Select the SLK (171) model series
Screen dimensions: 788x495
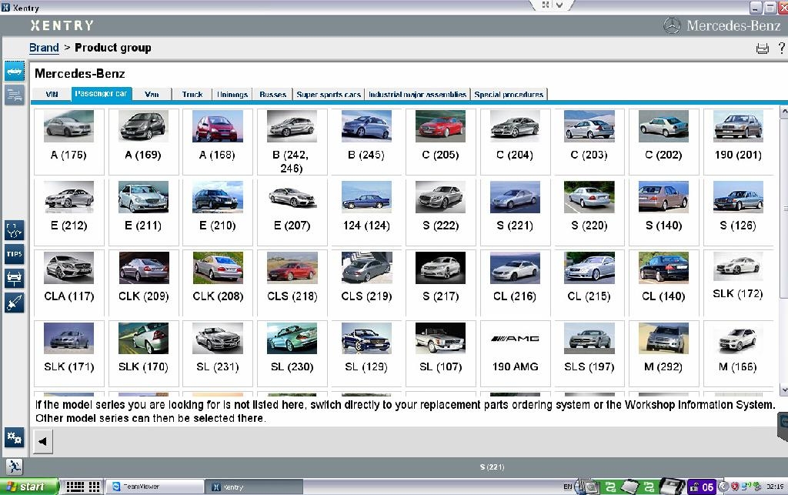68,354
